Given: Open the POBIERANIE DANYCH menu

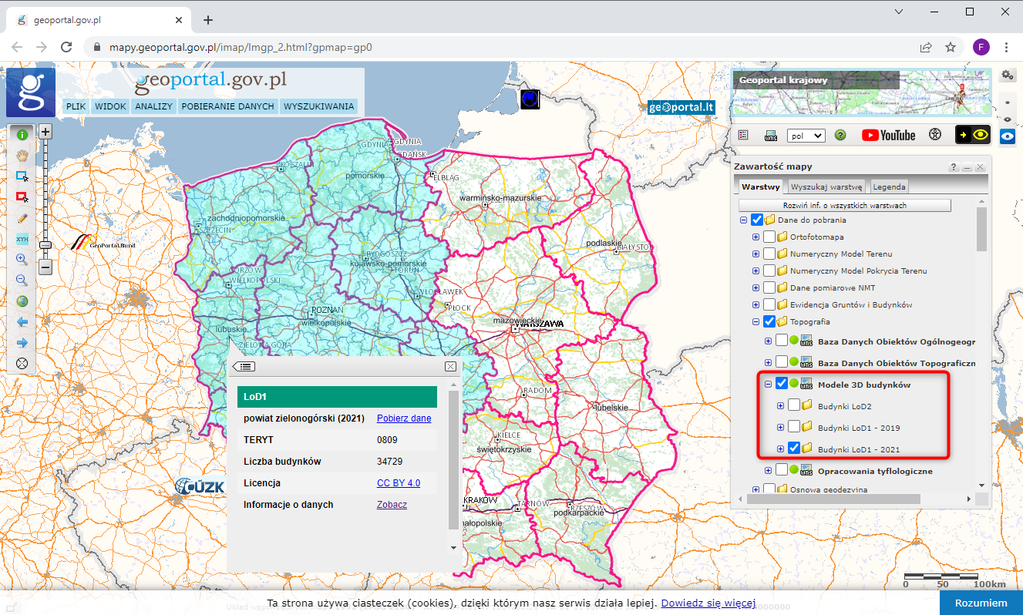Looking at the screenshot, I should click(x=227, y=106).
